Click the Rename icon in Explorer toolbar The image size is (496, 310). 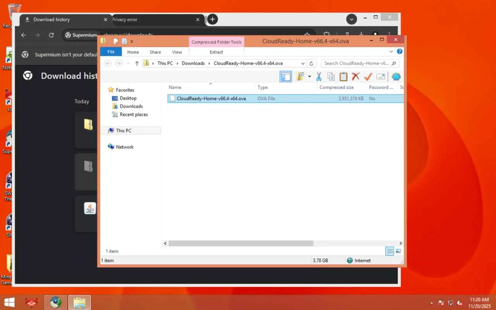[381, 77]
